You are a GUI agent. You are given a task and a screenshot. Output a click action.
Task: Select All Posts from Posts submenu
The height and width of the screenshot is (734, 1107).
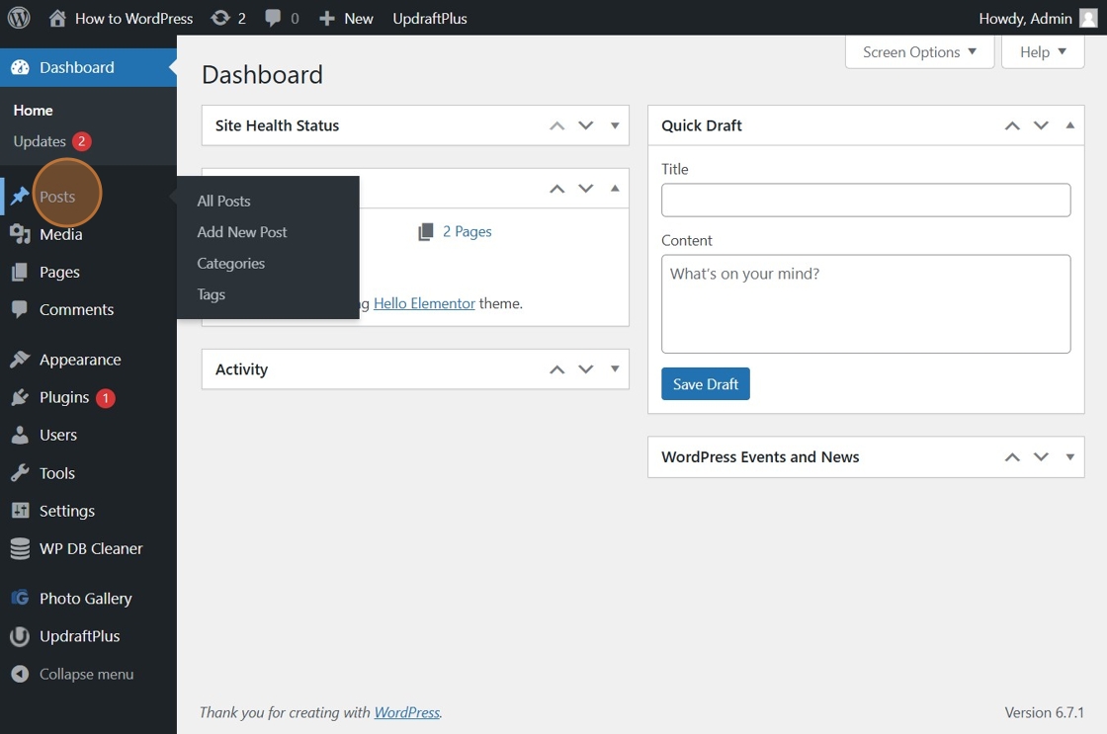pos(223,202)
